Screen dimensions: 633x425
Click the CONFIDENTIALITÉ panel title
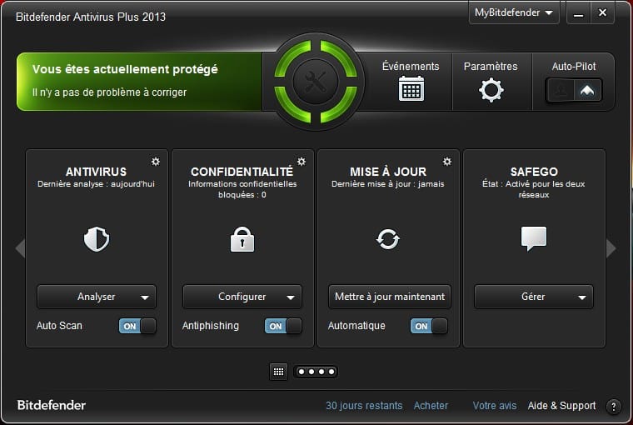point(242,172)
